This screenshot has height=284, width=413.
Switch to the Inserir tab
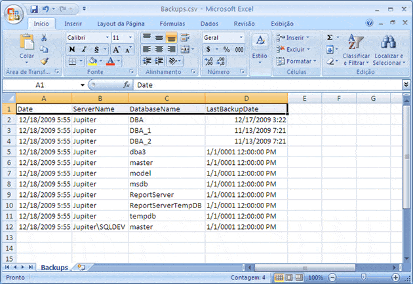tap(73, 24)
